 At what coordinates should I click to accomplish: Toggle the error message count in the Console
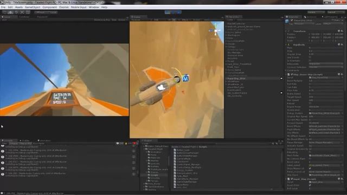[135, 144]
